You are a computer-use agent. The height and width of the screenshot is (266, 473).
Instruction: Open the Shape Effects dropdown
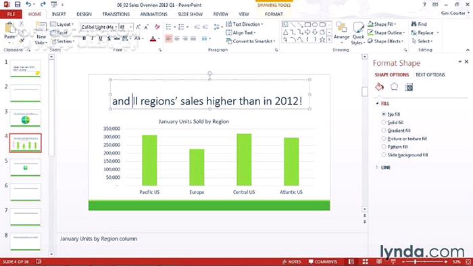point(386,41)
